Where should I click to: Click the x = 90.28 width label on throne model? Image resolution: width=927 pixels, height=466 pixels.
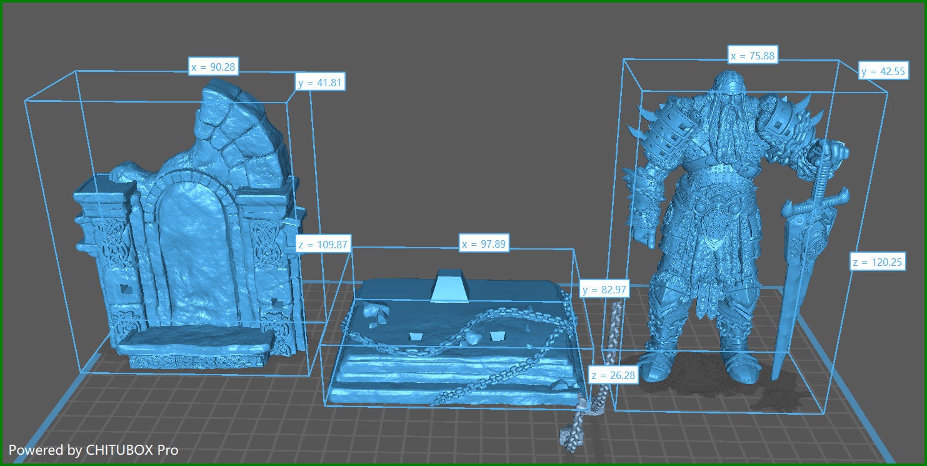213,67
